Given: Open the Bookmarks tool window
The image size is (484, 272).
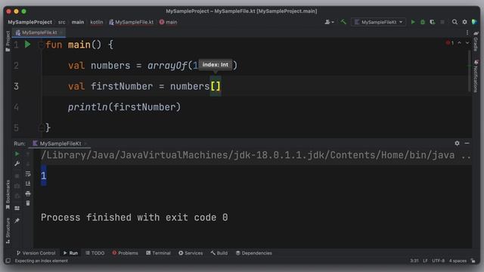Looking at the screenshot, I should point(8,195).
